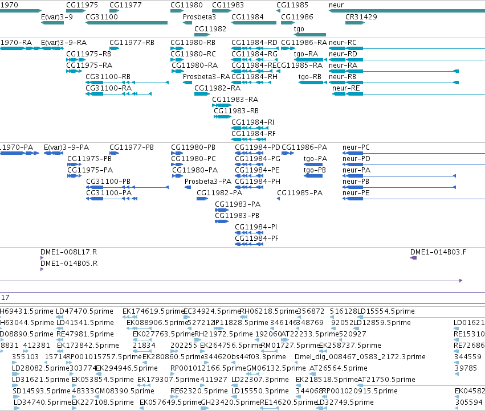This screenshot has height=411, width=485.
Task: Click the E(var)3-9 gene label
Action: pos(57,17)
